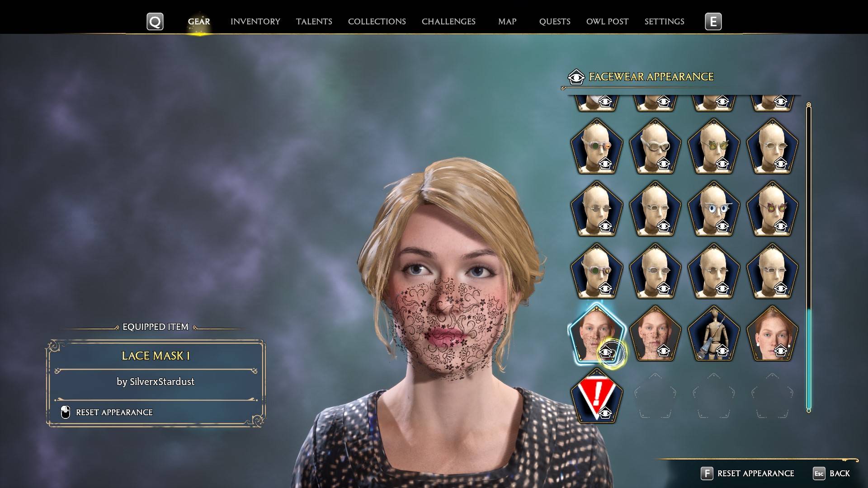Choose the goggles directly above the highlighted lace mask
Viewport: 868px width, 488px height.
click(596, 271)
